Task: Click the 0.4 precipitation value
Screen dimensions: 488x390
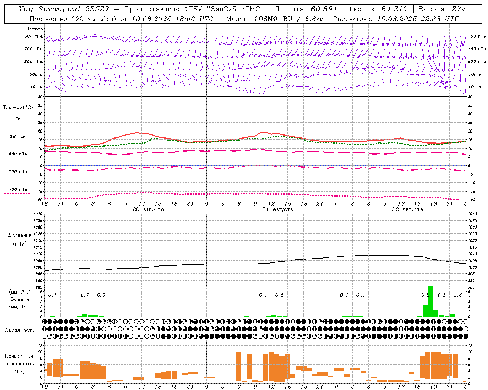Action: click(457, 295)
